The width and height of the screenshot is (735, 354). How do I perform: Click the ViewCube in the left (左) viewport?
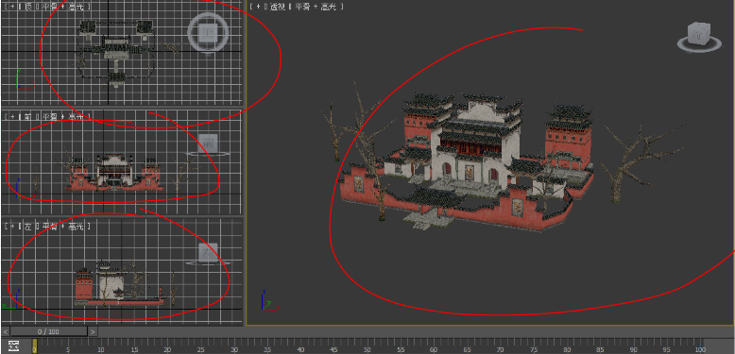208,253
